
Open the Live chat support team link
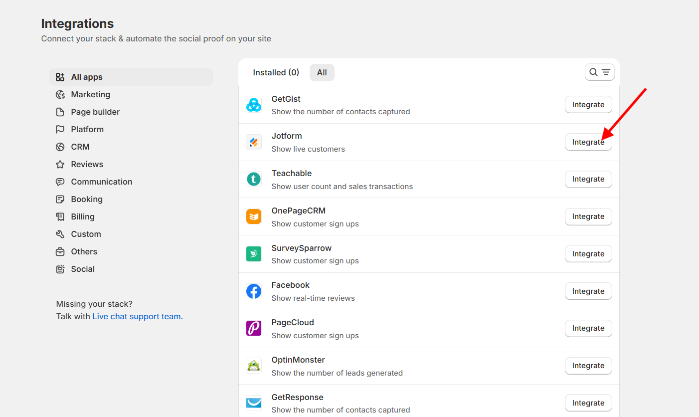coord(138,316)
